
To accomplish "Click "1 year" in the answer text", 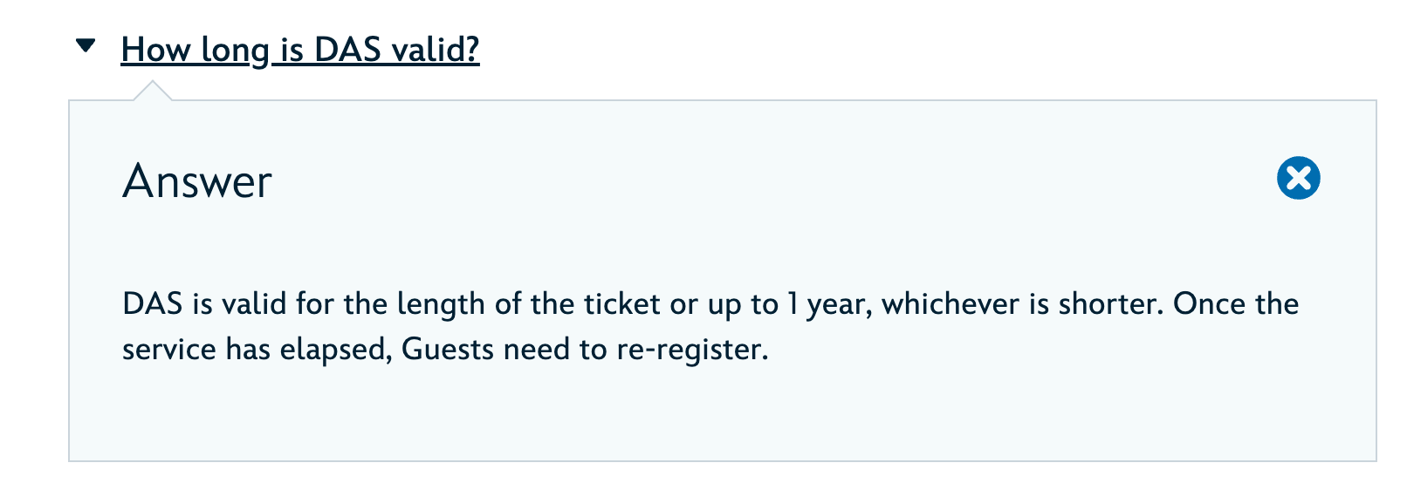I will pos(828,304).
